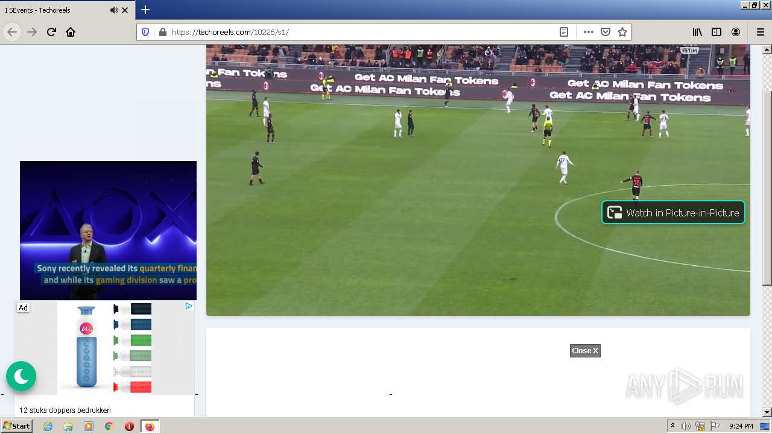Click the 9:24 PM clock

coord(741,426)
